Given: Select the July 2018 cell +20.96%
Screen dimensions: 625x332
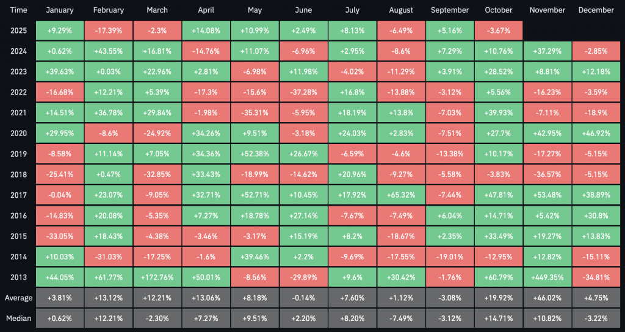Looking at the screenshot, I should click(x=352, y=175).
